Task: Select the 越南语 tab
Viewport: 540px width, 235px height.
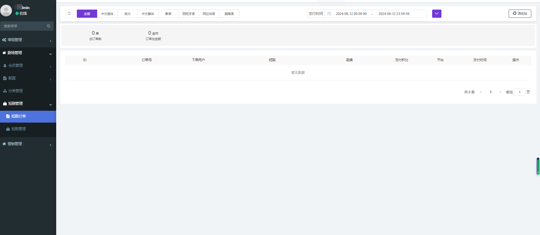Action: pos(229,14)
